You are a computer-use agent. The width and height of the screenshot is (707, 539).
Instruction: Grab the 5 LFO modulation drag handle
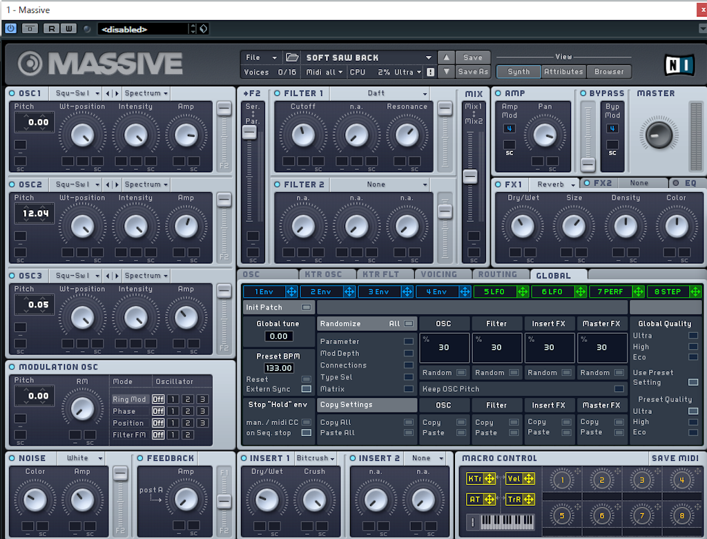tap(523, 292)
